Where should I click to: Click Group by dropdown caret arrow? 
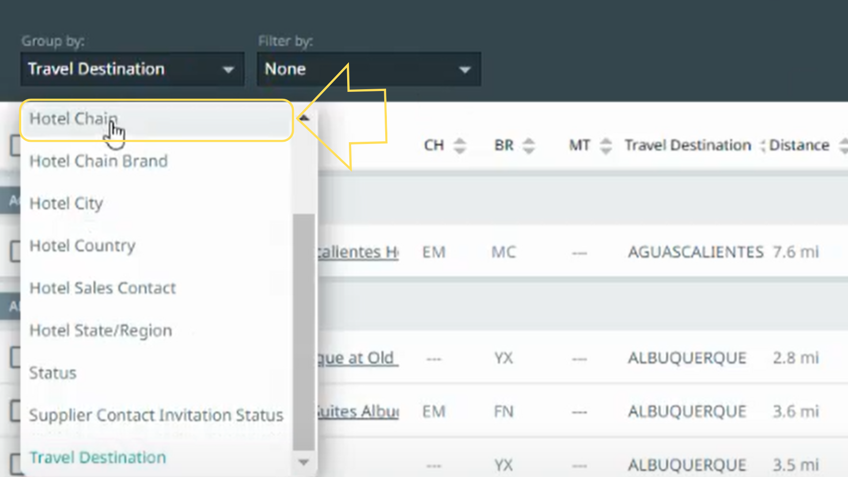coord(228,70)
